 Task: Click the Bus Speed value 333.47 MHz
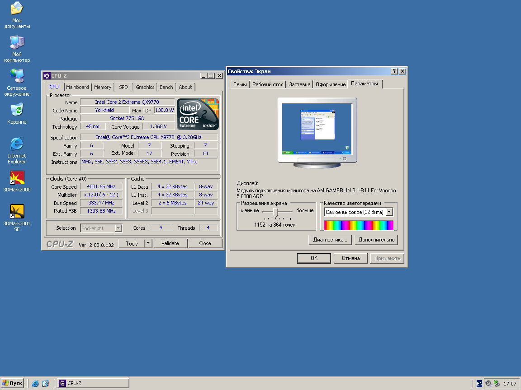(101, 203)
